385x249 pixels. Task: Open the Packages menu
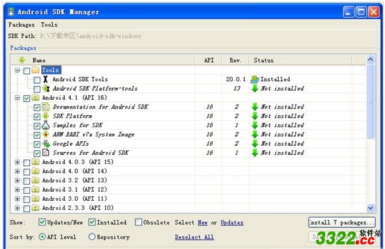21,25
